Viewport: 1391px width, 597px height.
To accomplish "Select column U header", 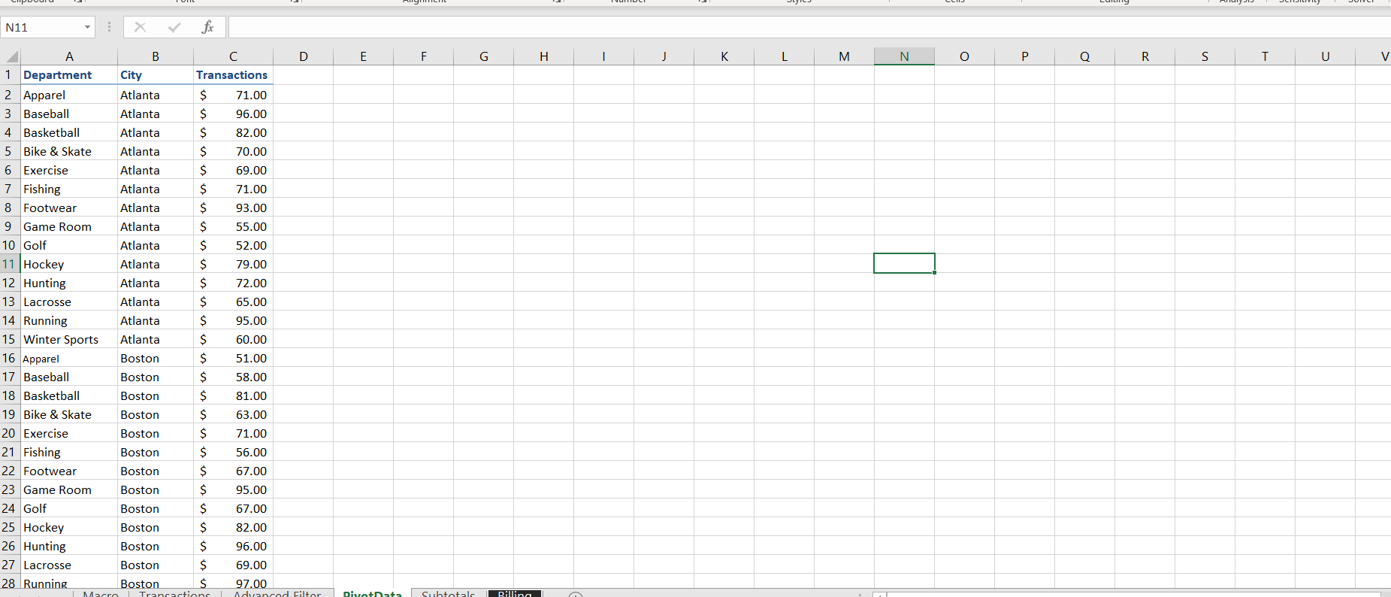I will [1326, 56].
